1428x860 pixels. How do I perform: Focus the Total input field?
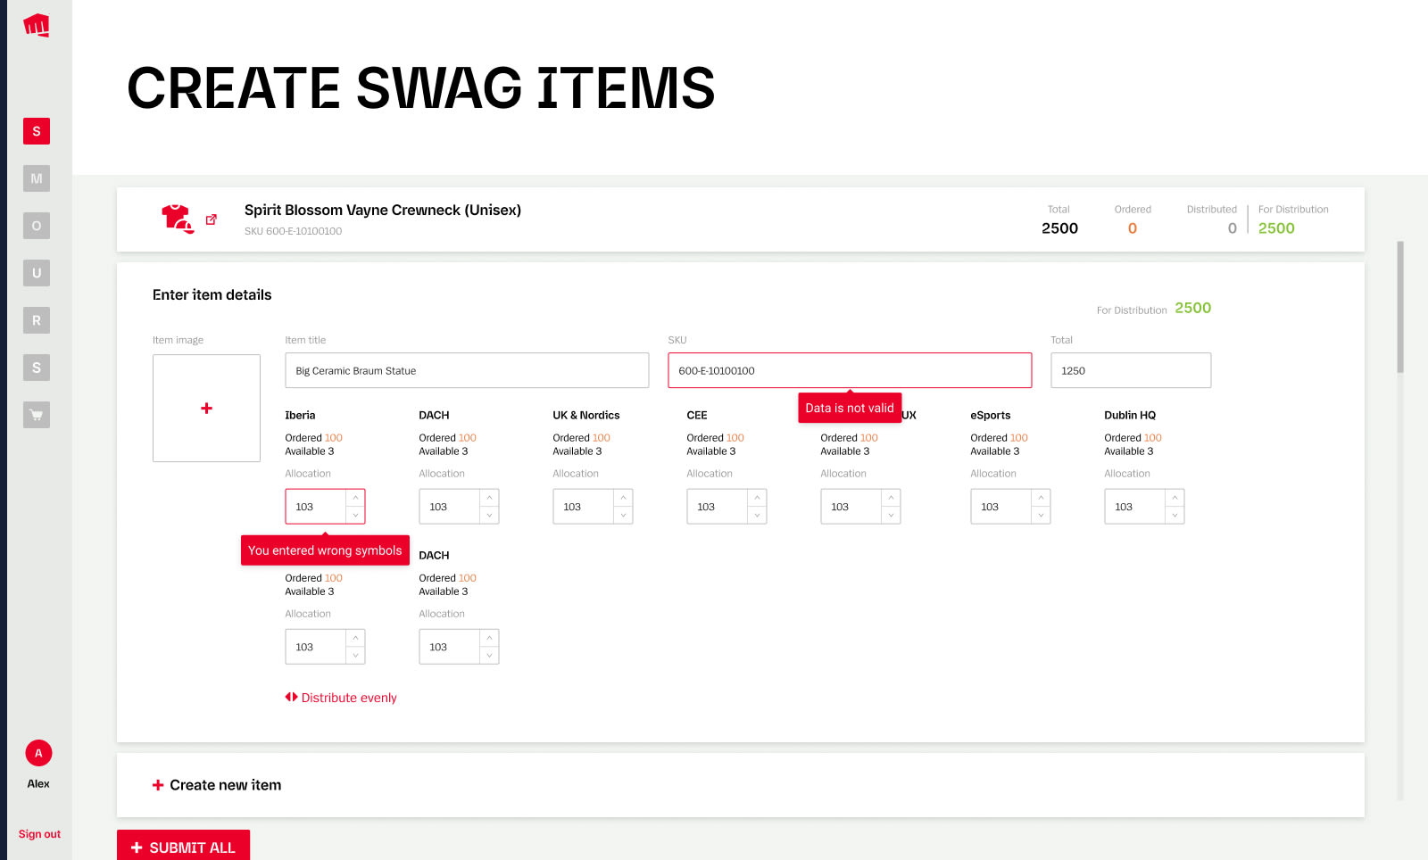tap(1131, 370)
